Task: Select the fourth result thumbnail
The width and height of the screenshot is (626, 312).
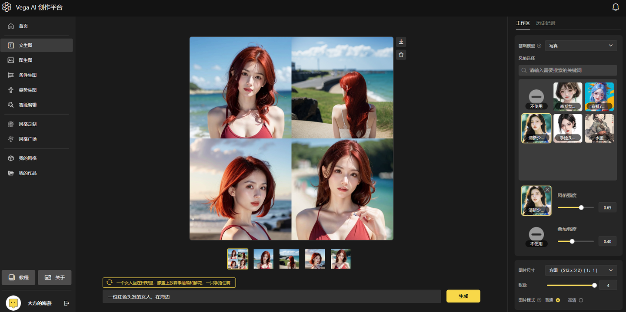Action: pyautogui.click(x=315, y=259)
